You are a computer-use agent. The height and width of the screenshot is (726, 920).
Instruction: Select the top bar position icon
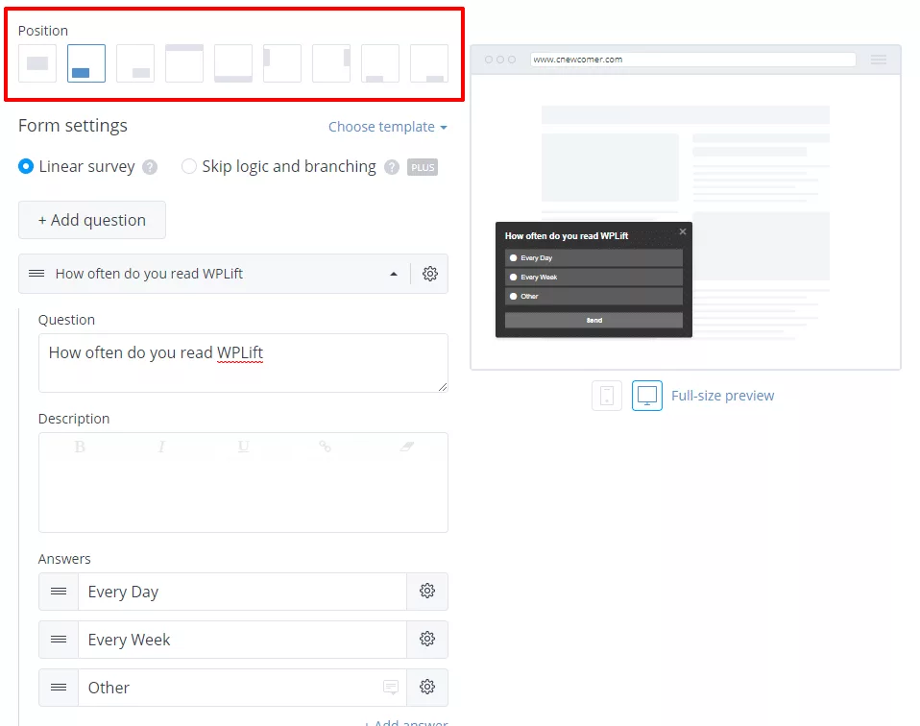(184, 63)
